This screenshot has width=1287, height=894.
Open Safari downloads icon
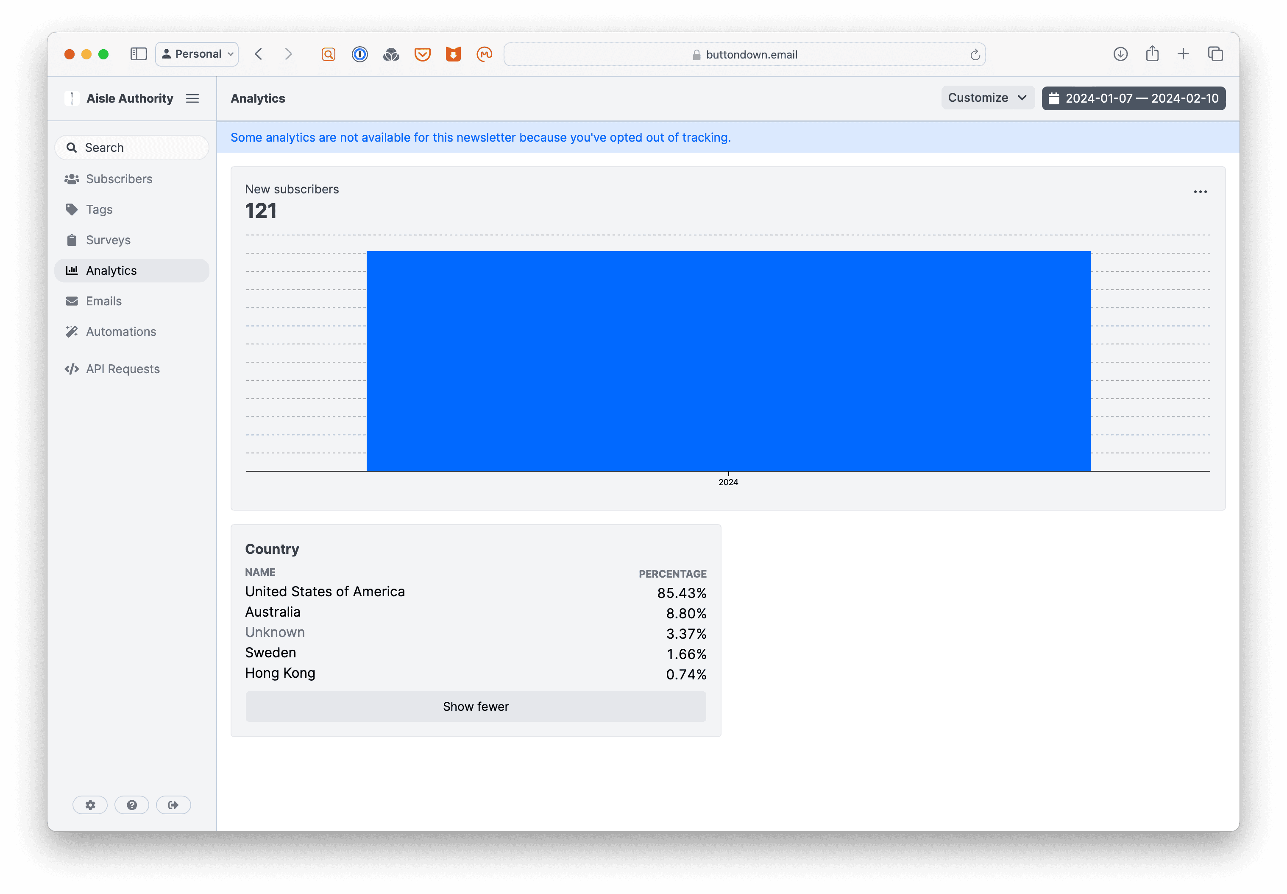click(x=1120, y=54)
